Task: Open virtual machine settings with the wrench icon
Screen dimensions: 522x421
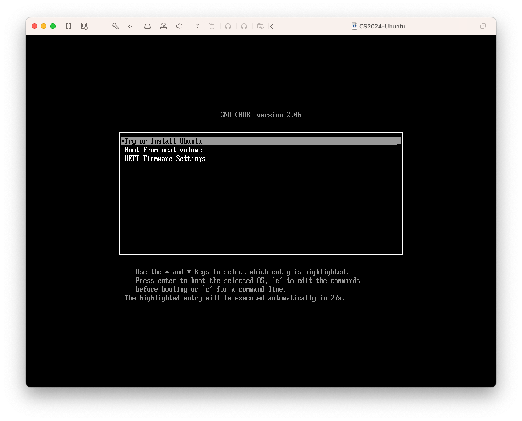Action: [115, 26]
